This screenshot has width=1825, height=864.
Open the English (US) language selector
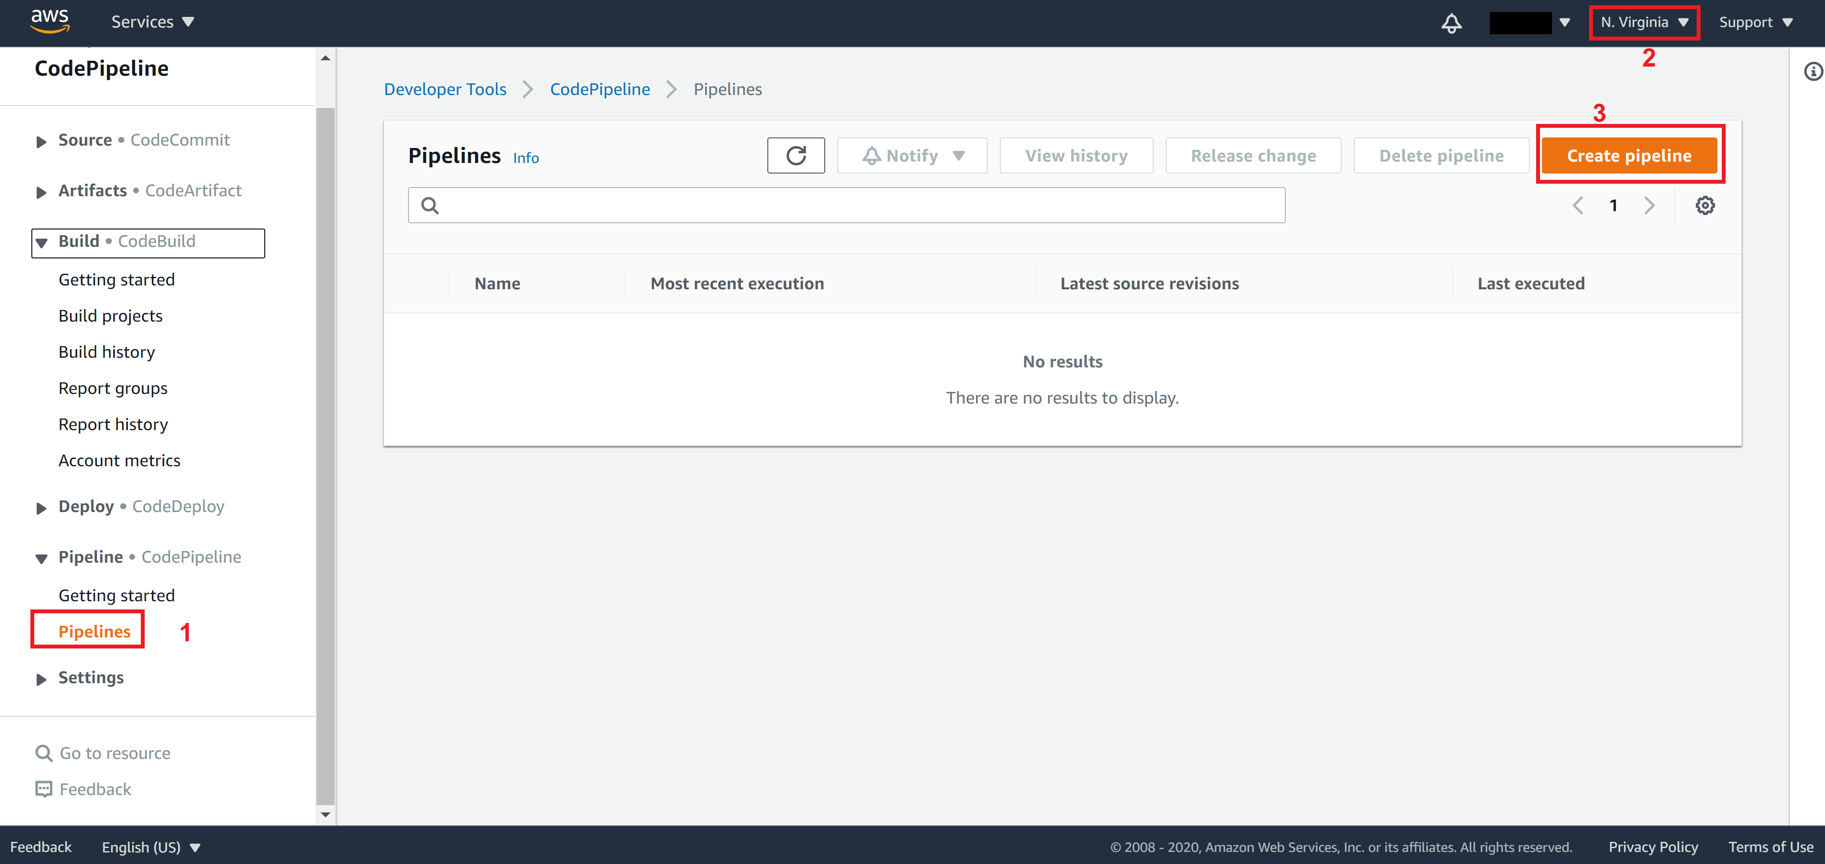click(151, 847)
